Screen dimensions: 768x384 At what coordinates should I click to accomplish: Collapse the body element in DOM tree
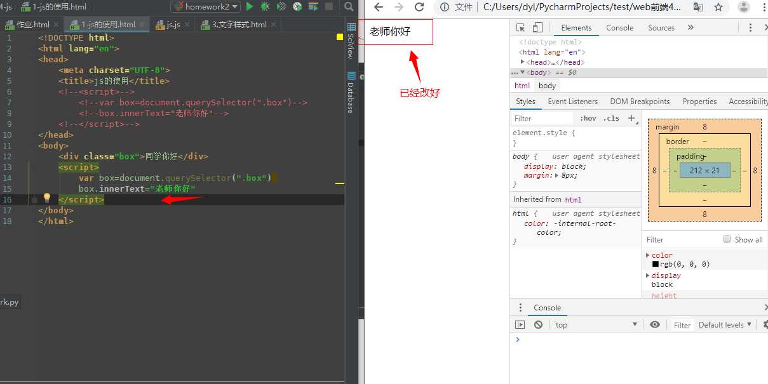523,72
